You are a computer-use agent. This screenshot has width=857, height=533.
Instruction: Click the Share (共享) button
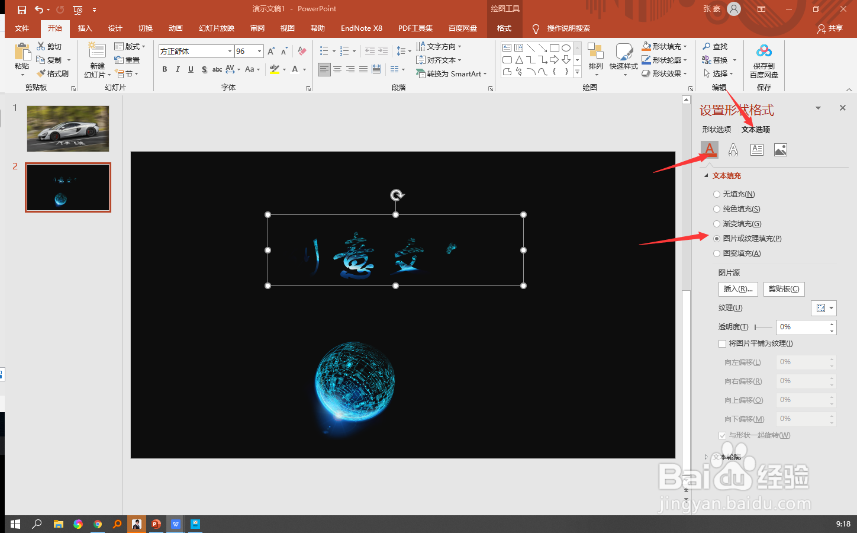point(830,28)
